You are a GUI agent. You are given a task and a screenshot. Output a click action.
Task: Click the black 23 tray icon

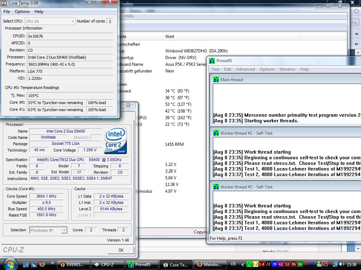pyautogui.click(x=268, y=264)
